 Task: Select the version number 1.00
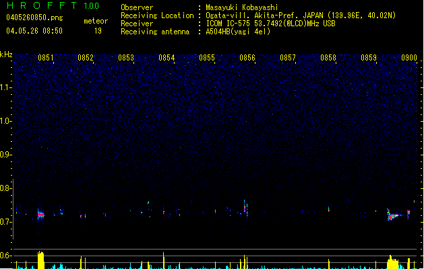pos(91,5)
